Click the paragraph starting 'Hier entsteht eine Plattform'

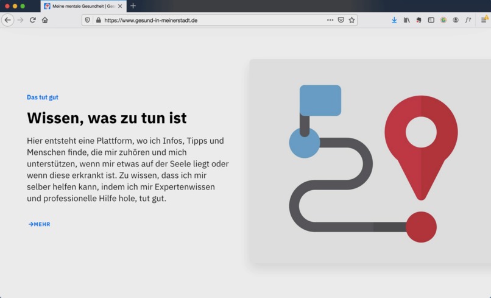(128, 169)
